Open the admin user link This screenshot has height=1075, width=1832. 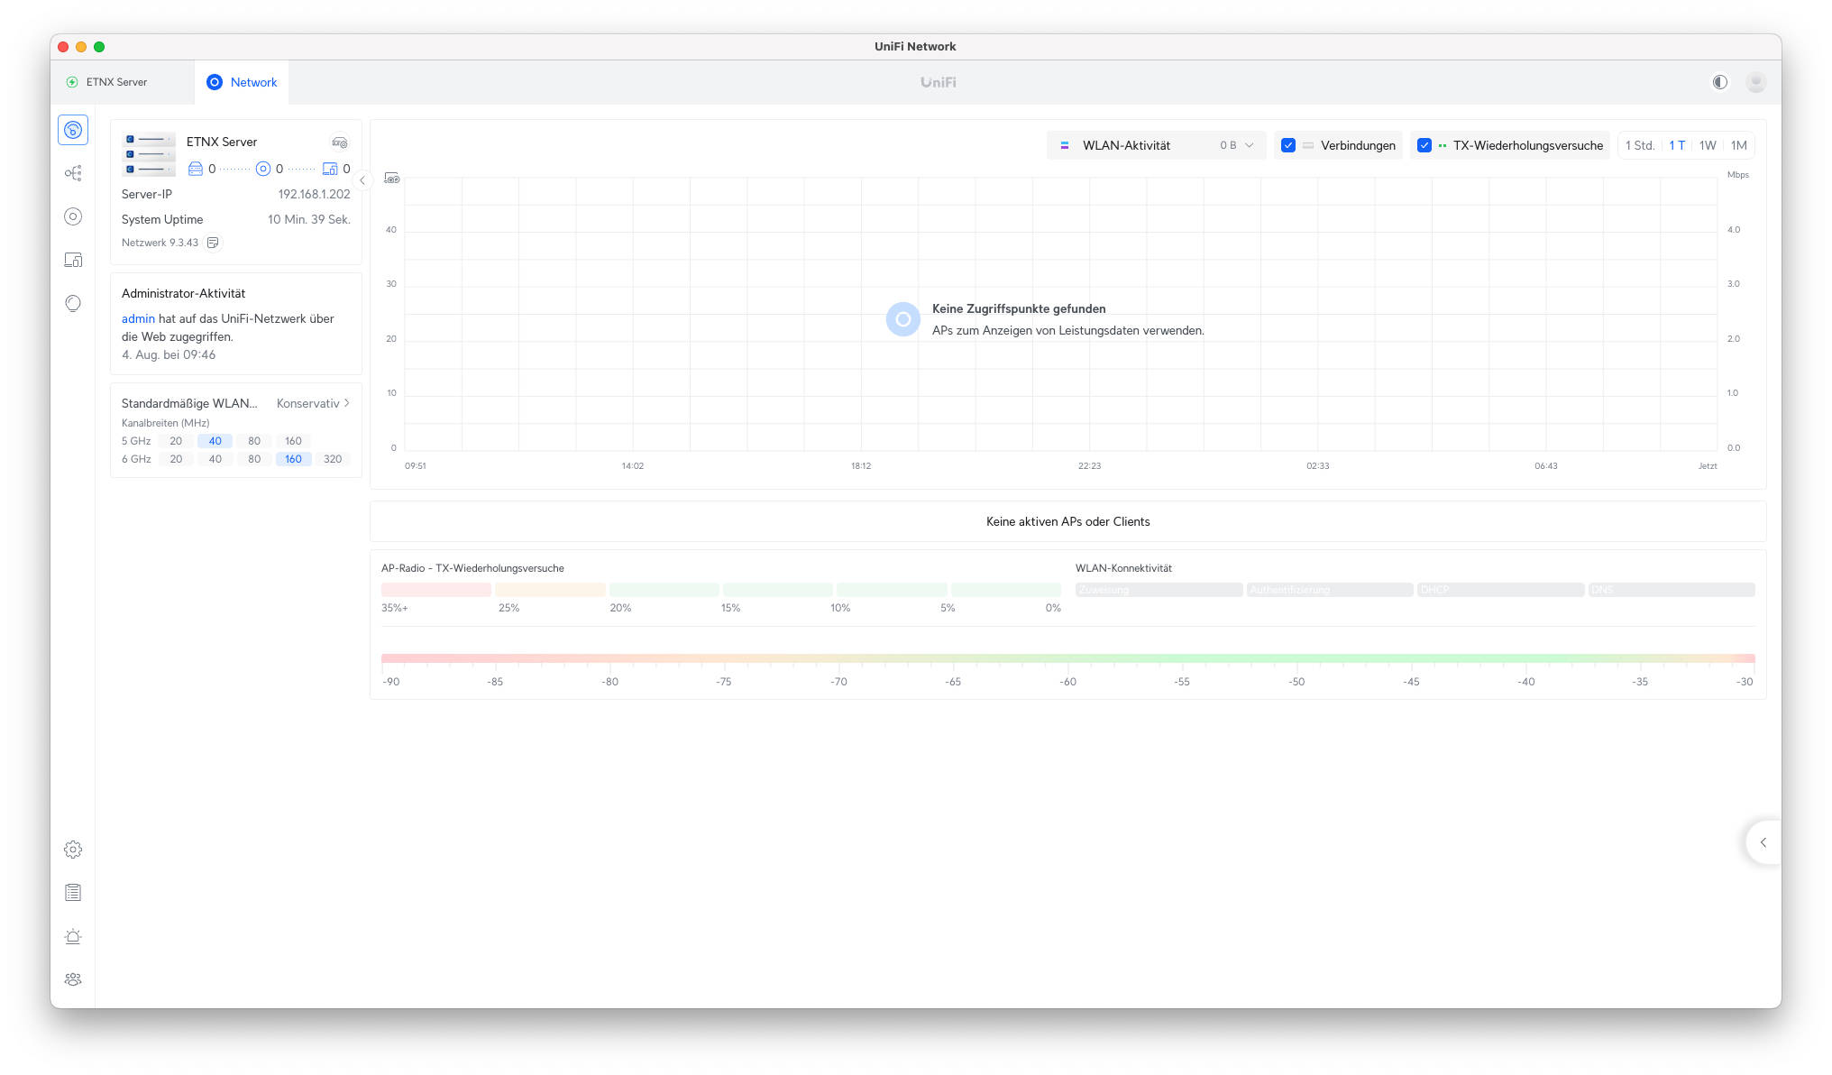pyautogui.click(x=138, y=318)
